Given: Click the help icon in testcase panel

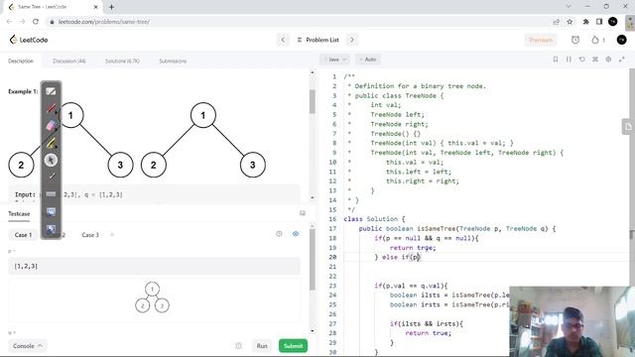Looking at the screenshot, I should click(279, 234).
